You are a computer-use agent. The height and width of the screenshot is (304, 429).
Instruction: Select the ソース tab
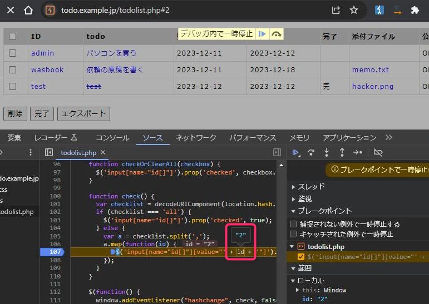point(152,137)
